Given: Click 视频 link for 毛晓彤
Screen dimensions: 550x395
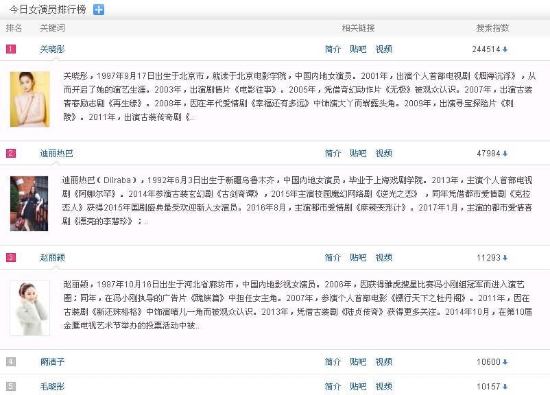Looking at the screenshot, I should coord(383,386).
